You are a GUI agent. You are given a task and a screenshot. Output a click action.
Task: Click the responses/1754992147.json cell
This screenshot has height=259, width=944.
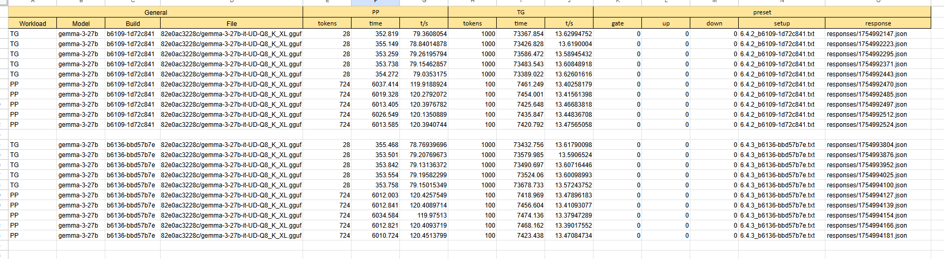coord(878,33)
